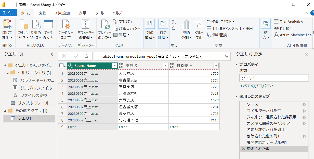Click Enter Data (データの入力) icon
314x159 pixels.
[48, 25]
